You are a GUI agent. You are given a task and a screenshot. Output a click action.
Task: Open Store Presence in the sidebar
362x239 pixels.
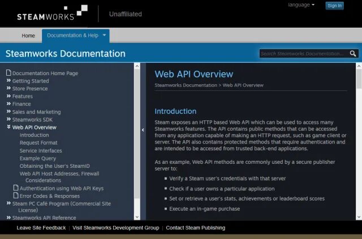30,89
